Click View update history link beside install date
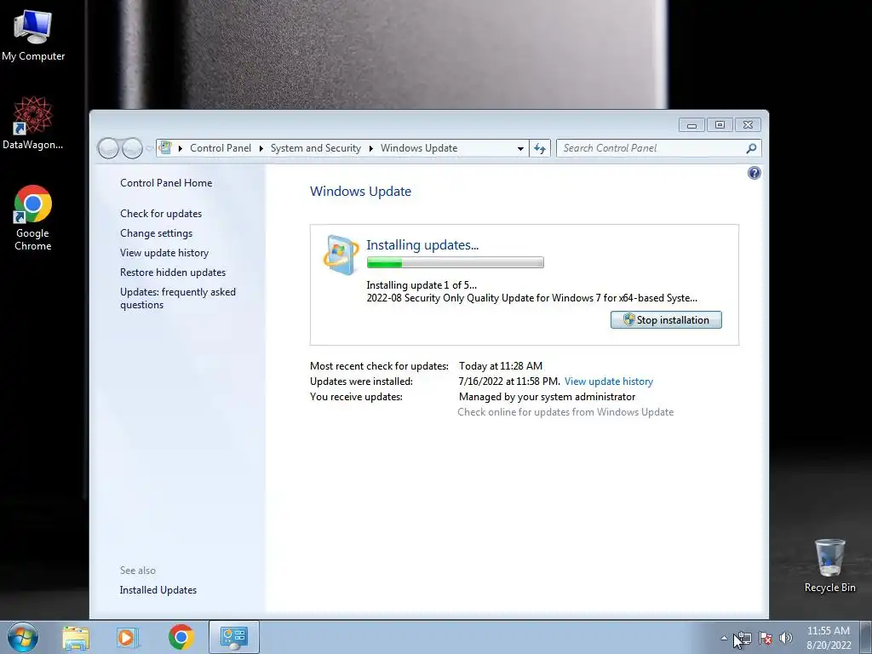872x654 pixels. coord(608,381)
